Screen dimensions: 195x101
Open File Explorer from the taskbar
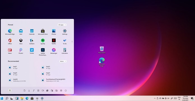(x=22, y=98)
